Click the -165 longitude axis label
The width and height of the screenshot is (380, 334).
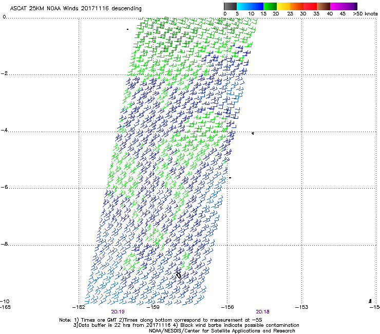pos(5,307)
